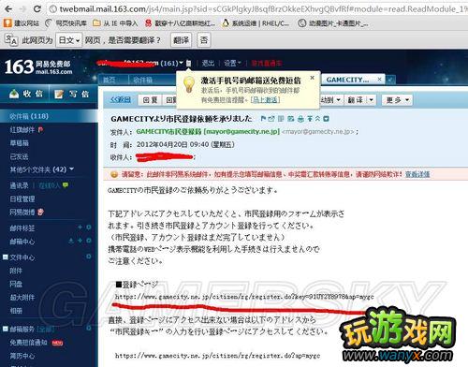The height and width of the screenshot is (367, 468).
Task: Click the red link next to 设置
Action: click(x=267, y=63)
